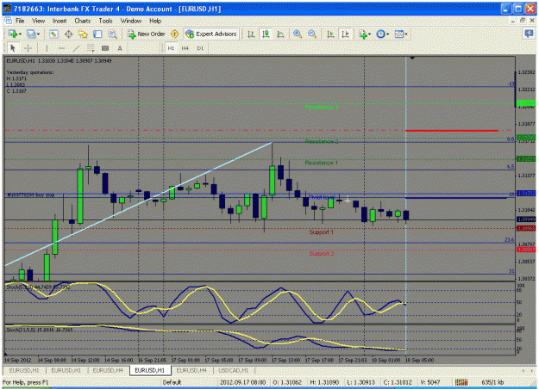Click the 'C: 1.31012' status bar value
The width and height of the screenshot is (539, 389).
398,382
